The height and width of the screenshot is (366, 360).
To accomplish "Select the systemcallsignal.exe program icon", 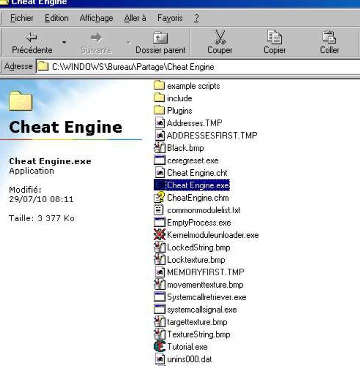I will (159, 309).
